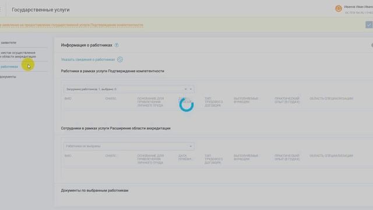Click 'Основание для привлечения личного труда' in the second table
Screen dimensions: 373x210
150,159
